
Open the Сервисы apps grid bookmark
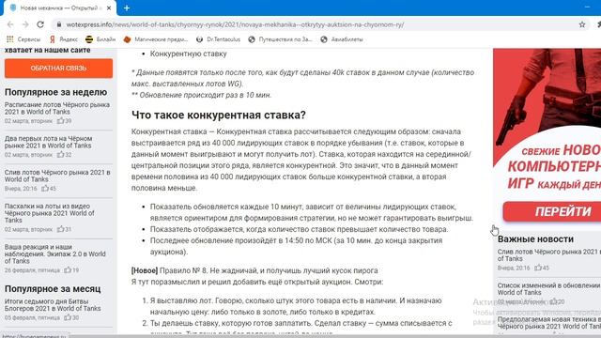23,39
